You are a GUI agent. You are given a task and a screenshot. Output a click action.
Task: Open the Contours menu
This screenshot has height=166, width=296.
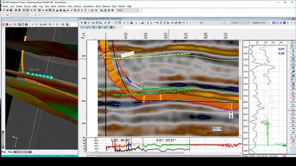78,6
